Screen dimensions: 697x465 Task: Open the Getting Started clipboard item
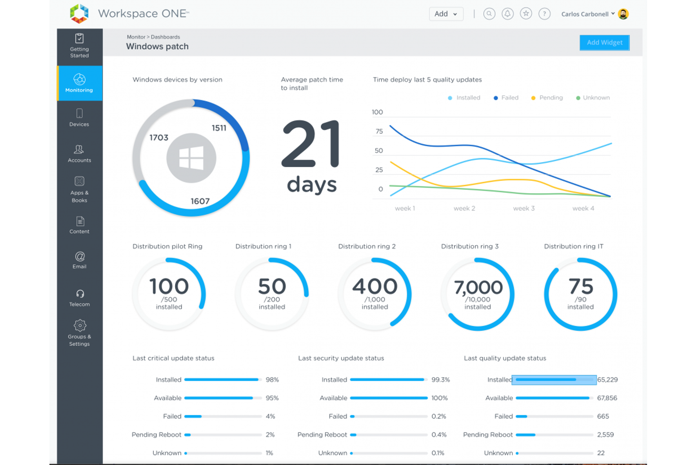pyautogui.click(x=79, y=46)
